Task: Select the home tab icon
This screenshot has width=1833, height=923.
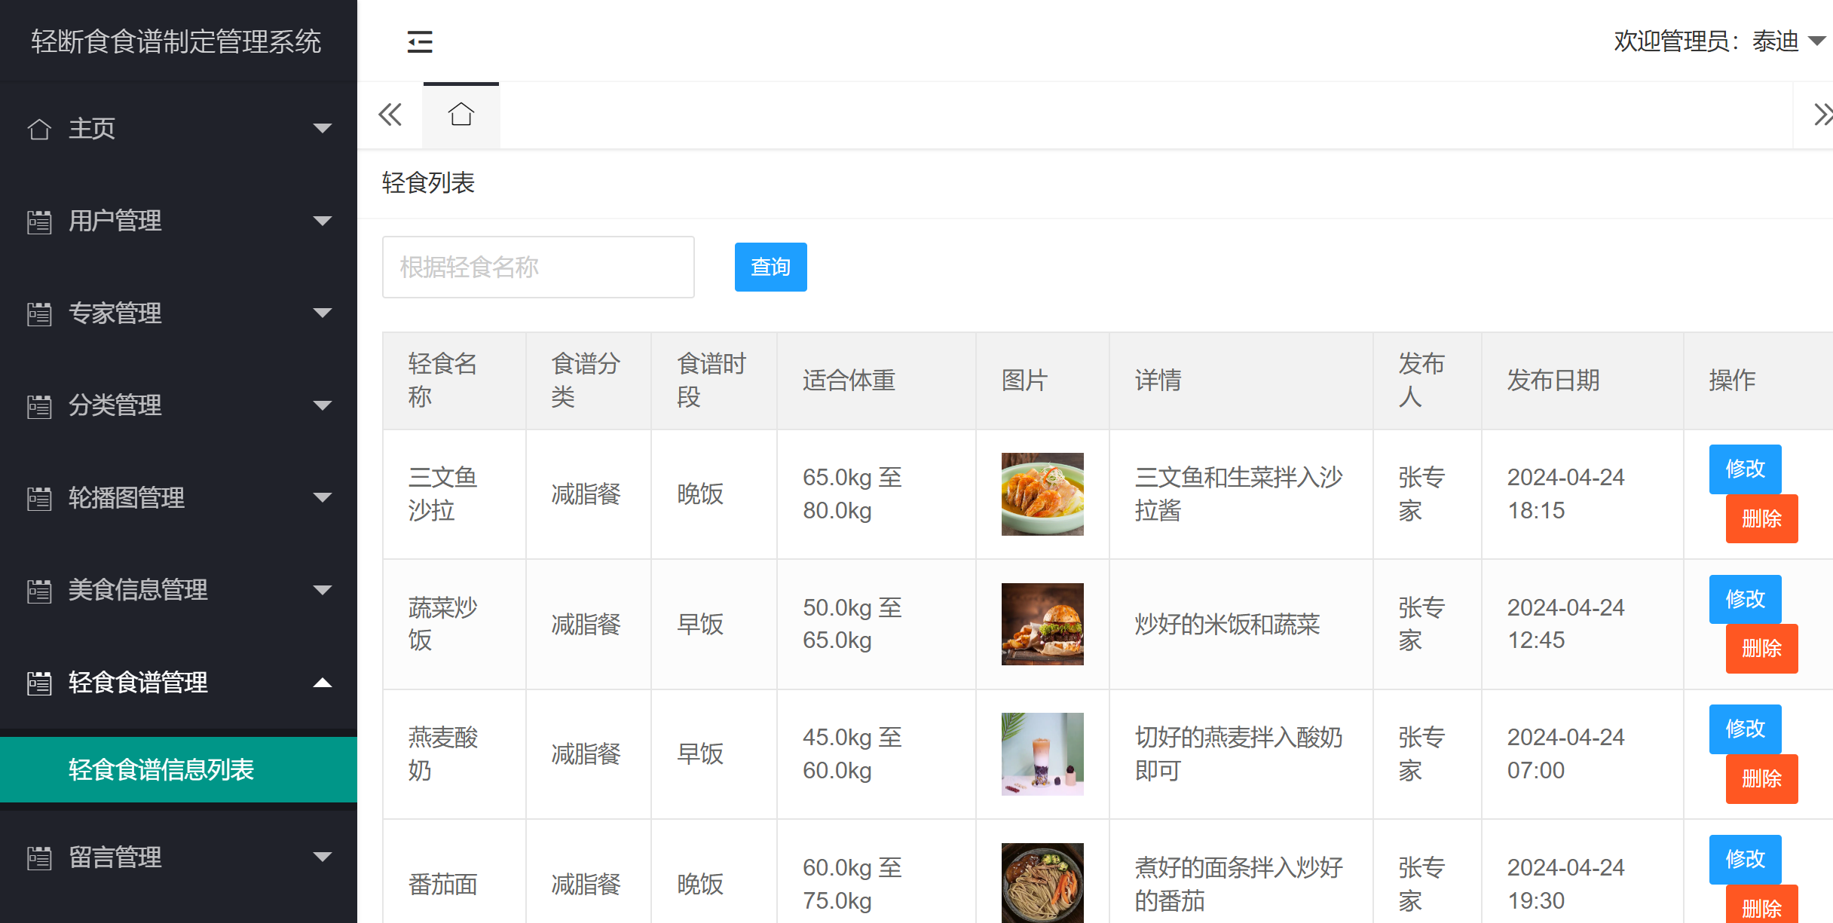Action: (461, 114)
